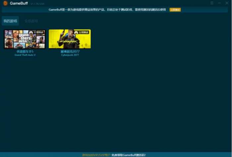Click the banner message about activation code

pos(107,10)
